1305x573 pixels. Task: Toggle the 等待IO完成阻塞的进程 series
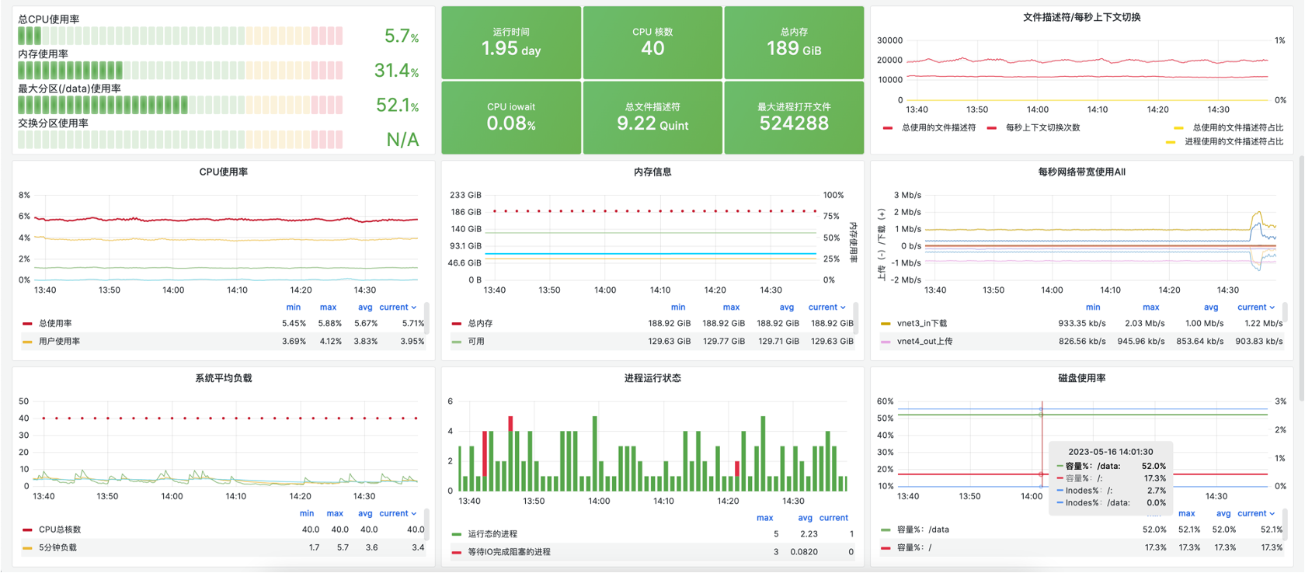(x=509, y=552)
